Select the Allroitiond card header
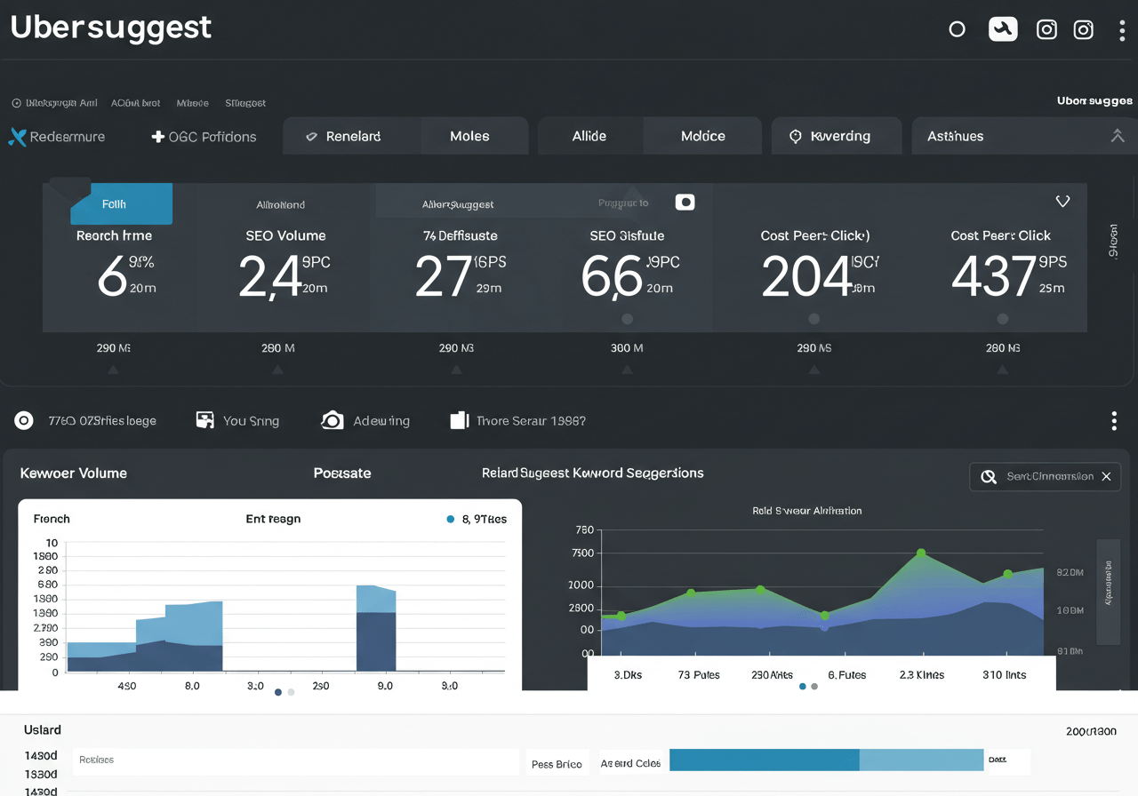 pyautogui.click(x=280, y=204)
